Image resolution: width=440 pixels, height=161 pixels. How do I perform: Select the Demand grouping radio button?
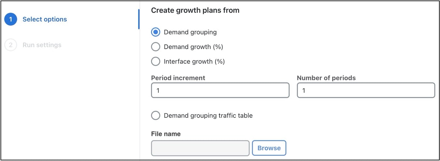156,32
